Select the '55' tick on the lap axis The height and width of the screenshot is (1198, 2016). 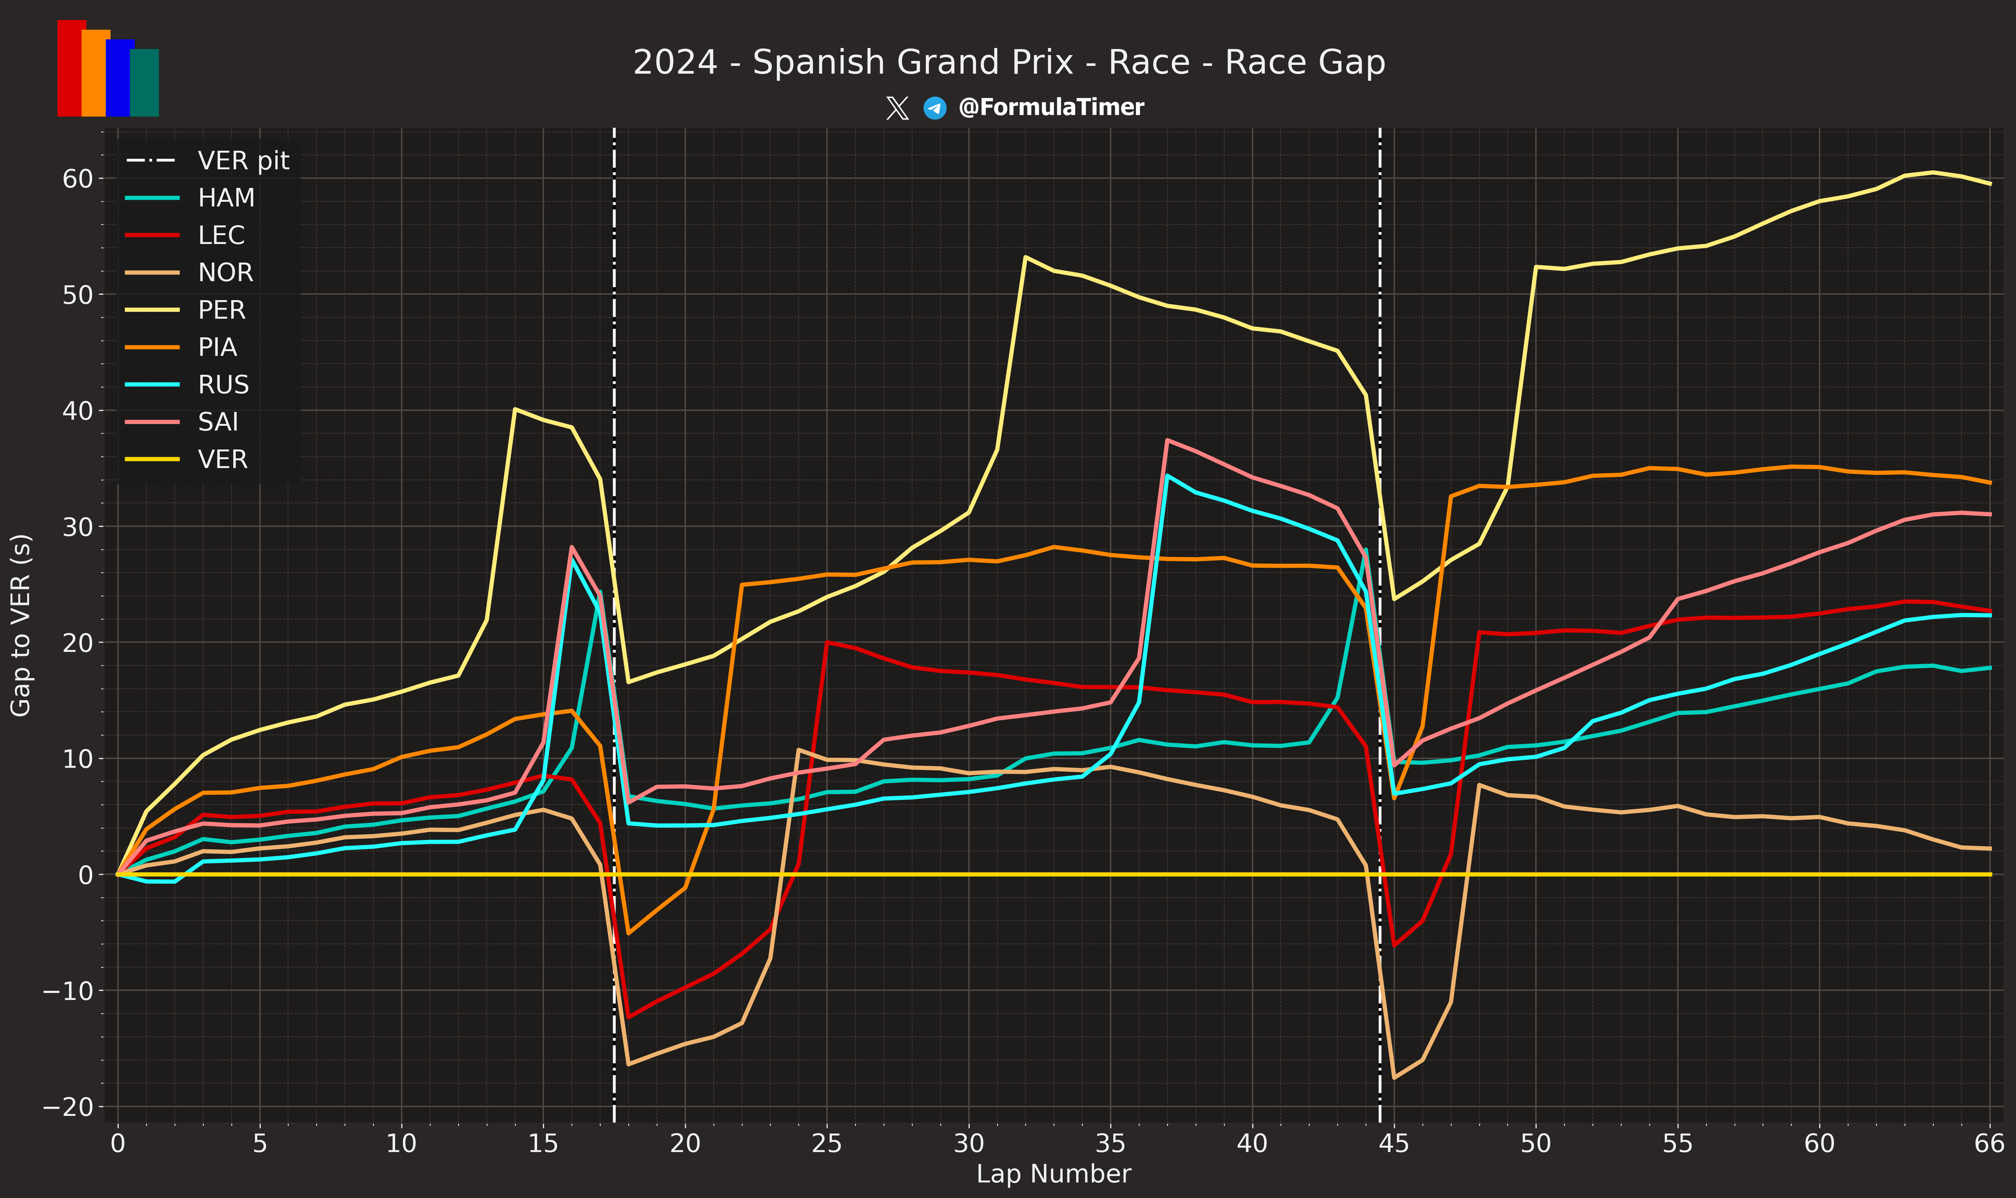[1678, 1144]
